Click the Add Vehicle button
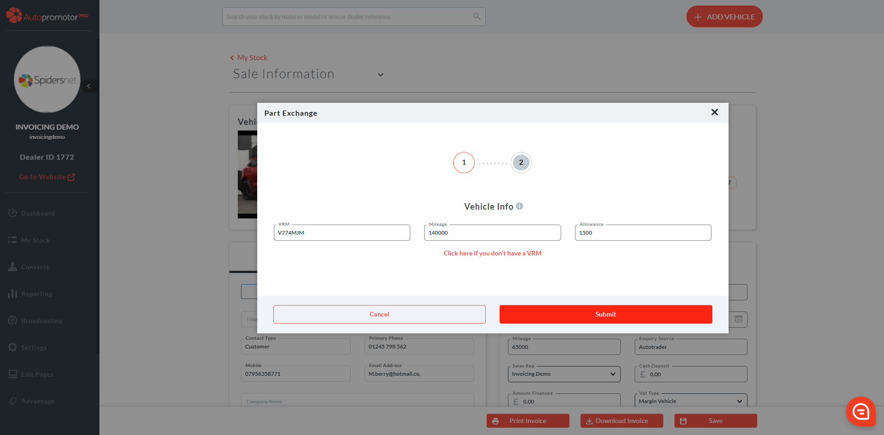The image size is (884, 435). point(724,17)
